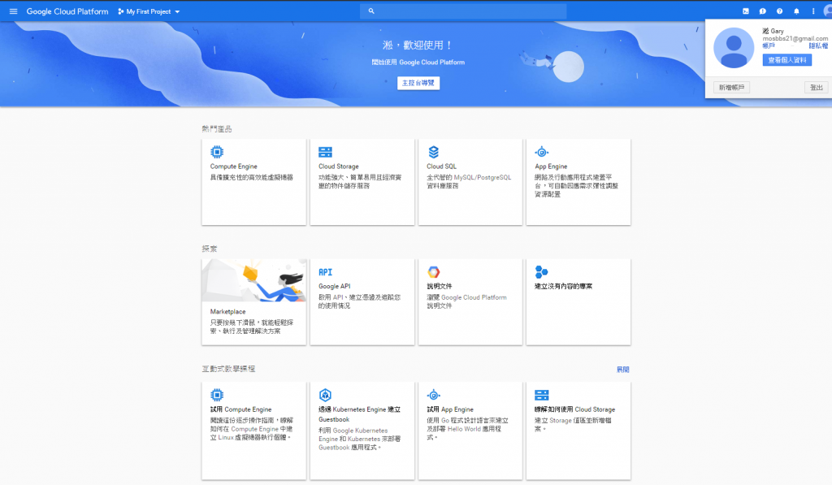Click the Marketplace illustration thumbnail

pos(253,281)
